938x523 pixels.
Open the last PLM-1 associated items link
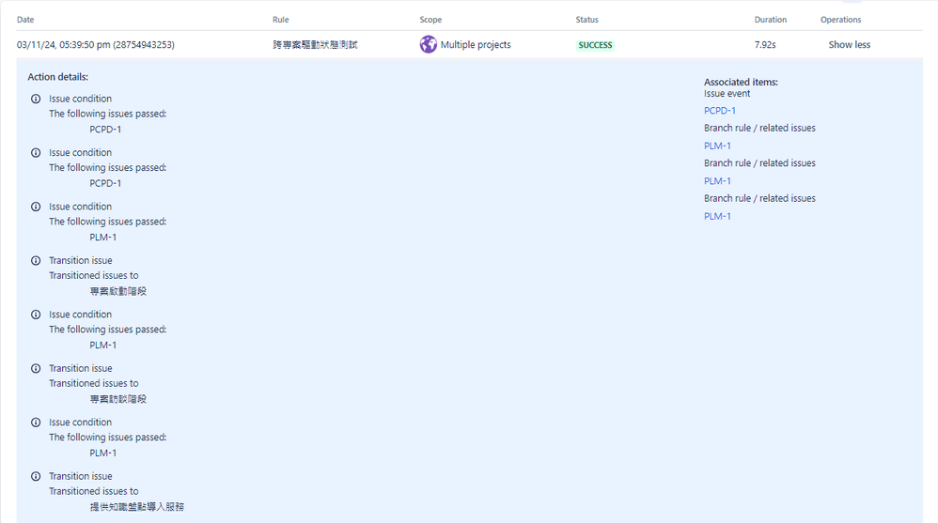tap(717, 216)
